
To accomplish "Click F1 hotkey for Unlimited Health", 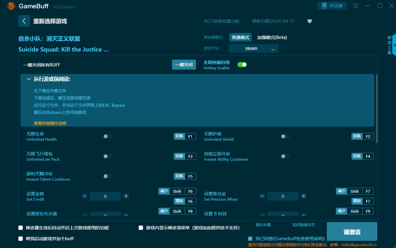I will point(185,136).
